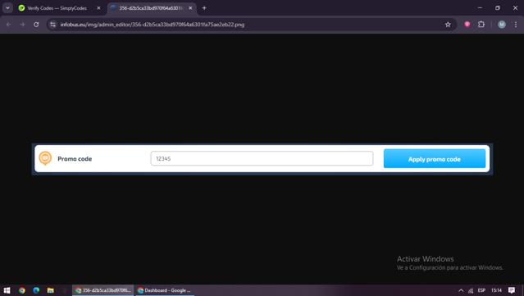This screenshot has height=296, width=524.
Task: Restore down the Chrome window
Action: point(498,7)
